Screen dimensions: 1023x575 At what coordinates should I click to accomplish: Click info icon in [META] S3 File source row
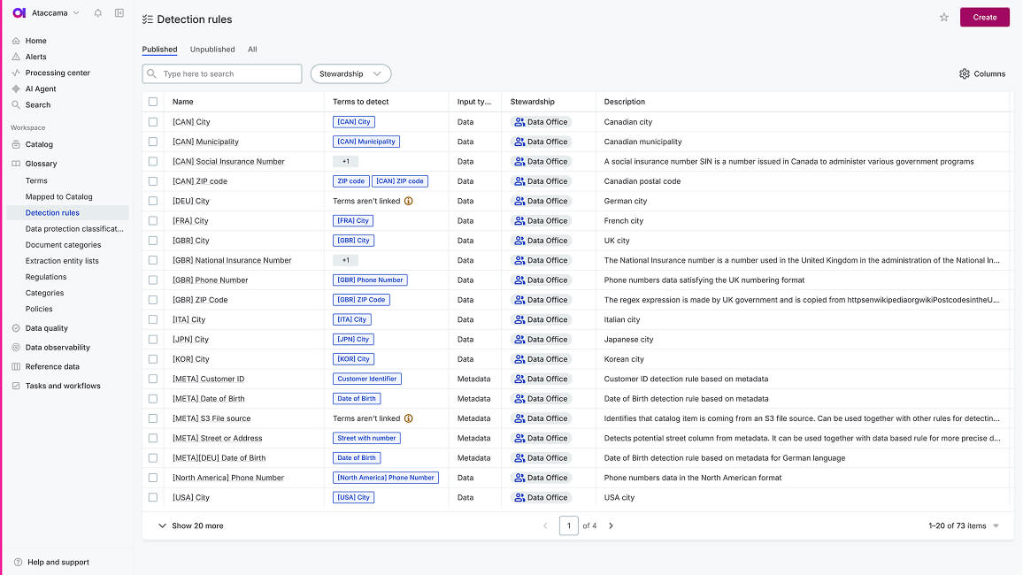pos(409,418)
